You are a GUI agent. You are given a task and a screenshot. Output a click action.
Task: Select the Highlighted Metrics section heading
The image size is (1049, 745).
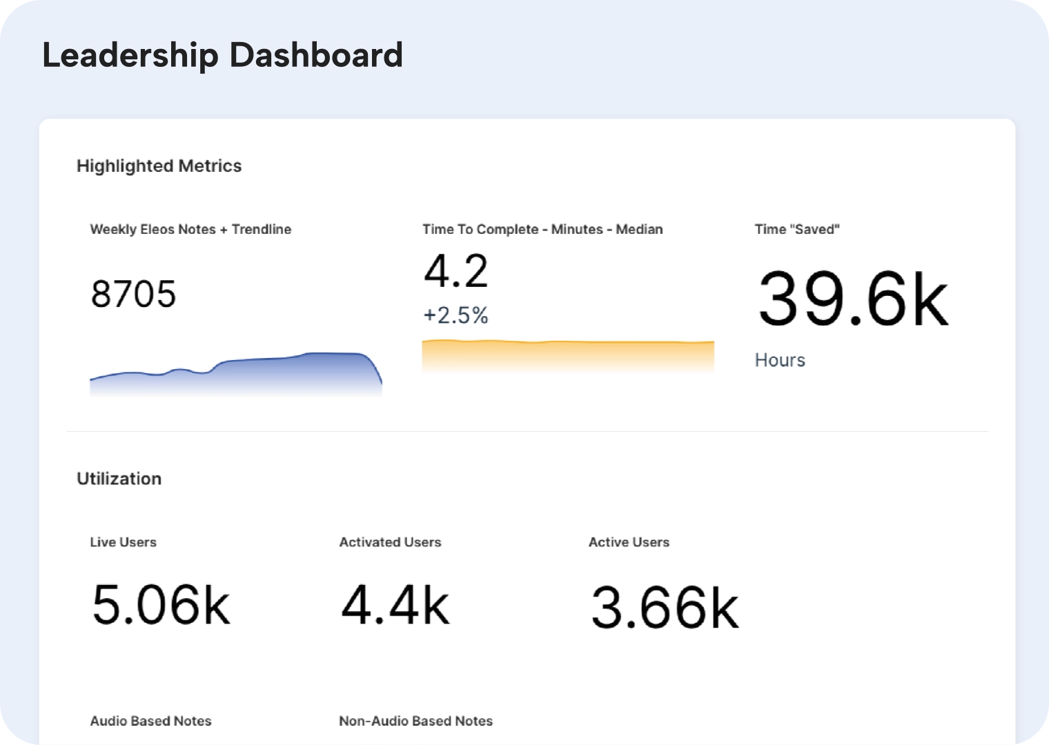(159, 166)
